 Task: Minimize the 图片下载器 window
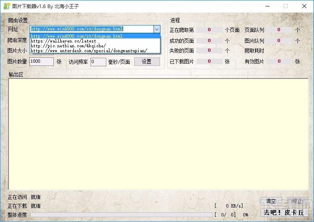coord(268,6)
